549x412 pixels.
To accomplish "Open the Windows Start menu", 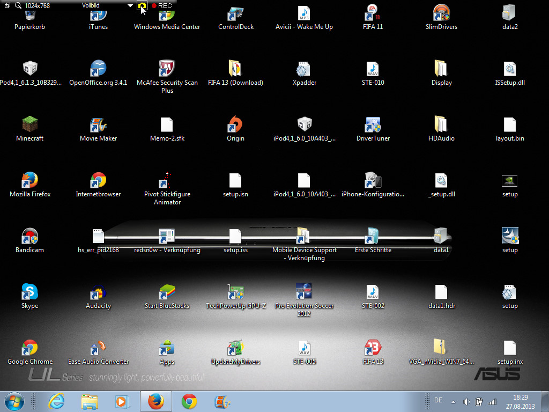I will 14,401.
